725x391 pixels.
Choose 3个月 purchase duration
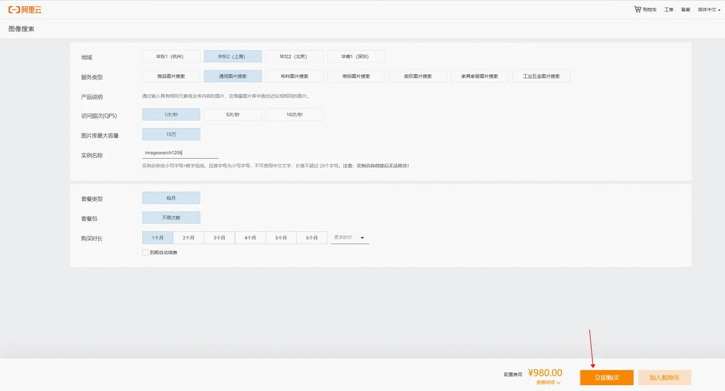click(x=219, y=238)
